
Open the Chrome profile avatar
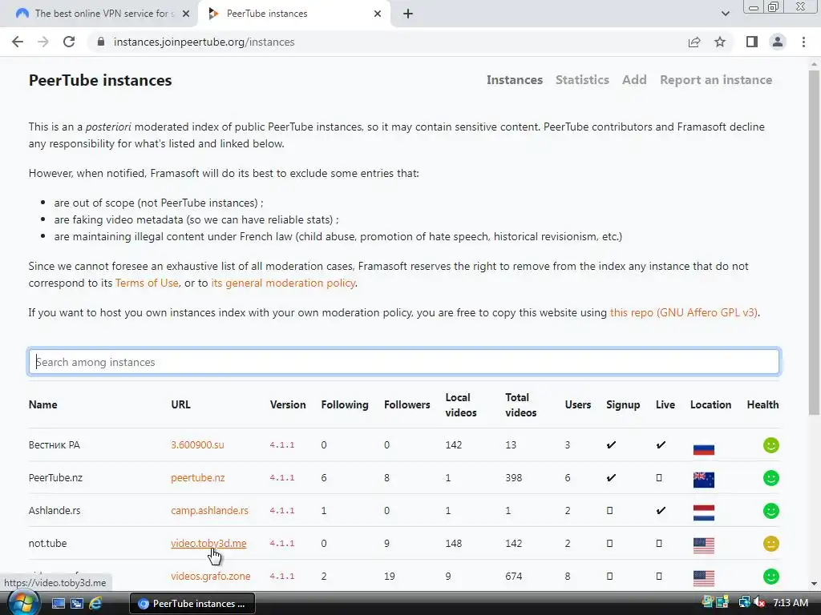click(x=778, y=42)
